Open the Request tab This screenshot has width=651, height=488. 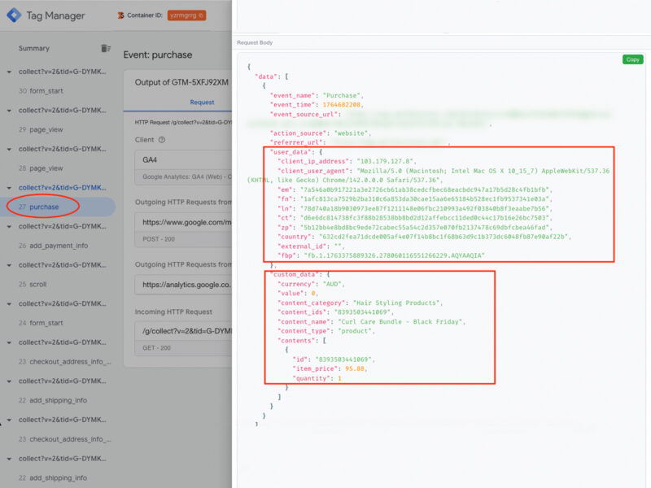202,102
